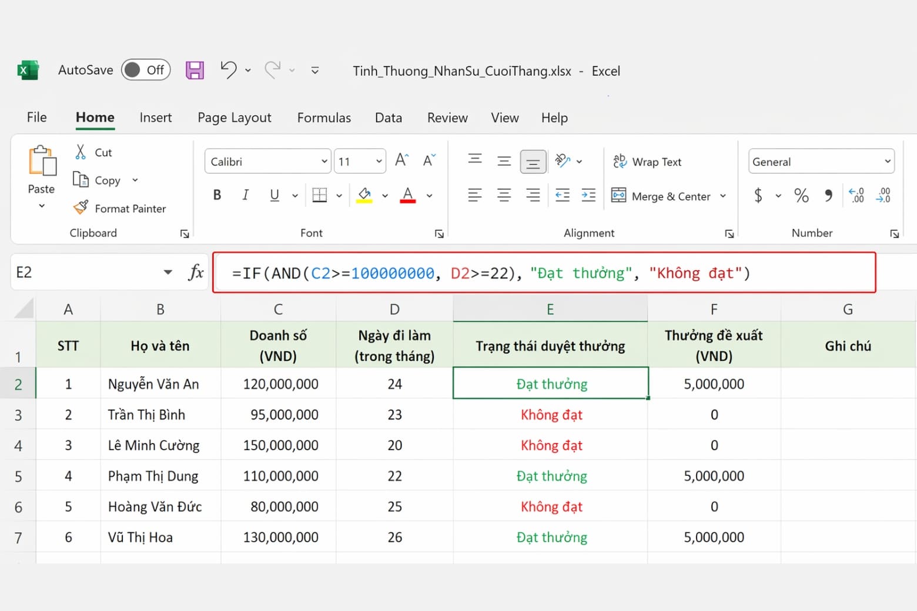Apply Accounting dollar format icon
The height and width of the screenshot is (611, 917).
coord(758,195)
